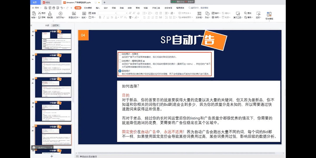Click the Find (查找) magnifier icon
316x158 pixels.
point(246,13)
